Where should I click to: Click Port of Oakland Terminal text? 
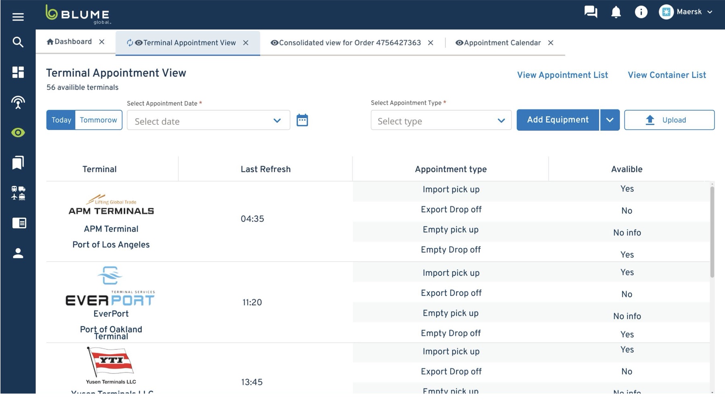tap(111, 333)
